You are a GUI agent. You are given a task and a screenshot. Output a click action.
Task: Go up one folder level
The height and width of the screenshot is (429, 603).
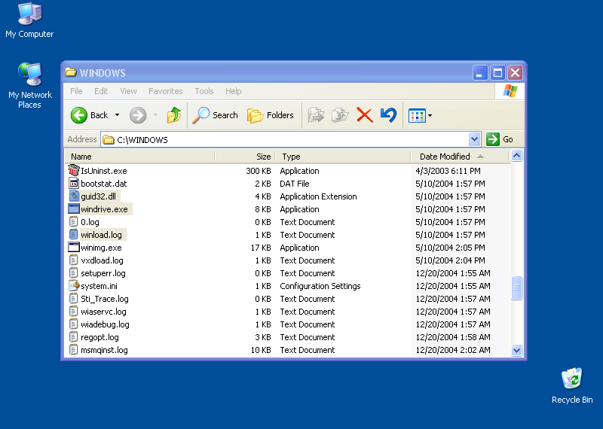click(x=174, y=115)
